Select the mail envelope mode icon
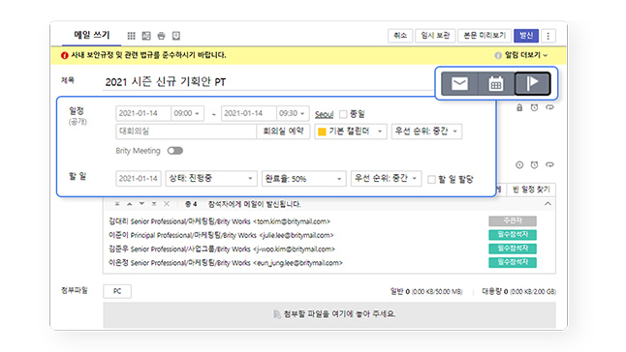The width and height of the screenshot is (626, 352). (x=459, y=83)
